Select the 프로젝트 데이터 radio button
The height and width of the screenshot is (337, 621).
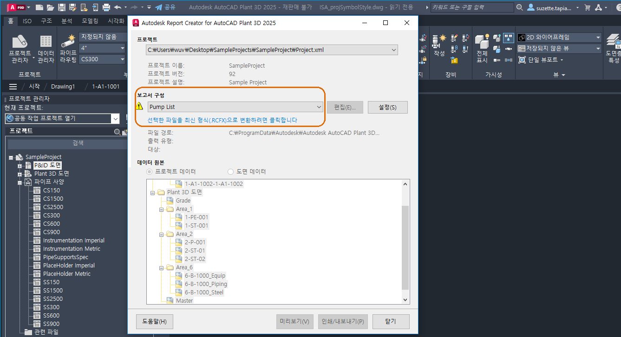click(x=150, y=172)
